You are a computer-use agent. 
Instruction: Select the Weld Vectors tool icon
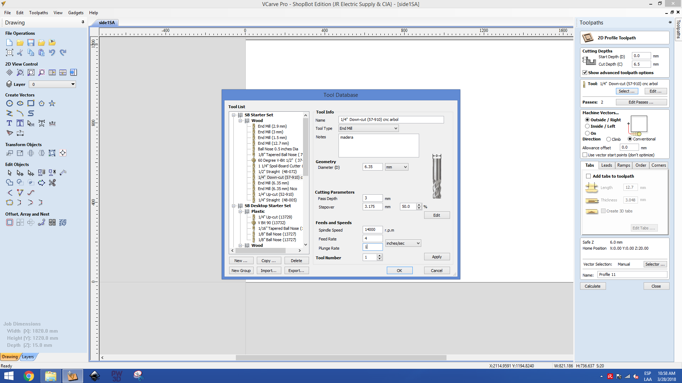coord(9,182)
